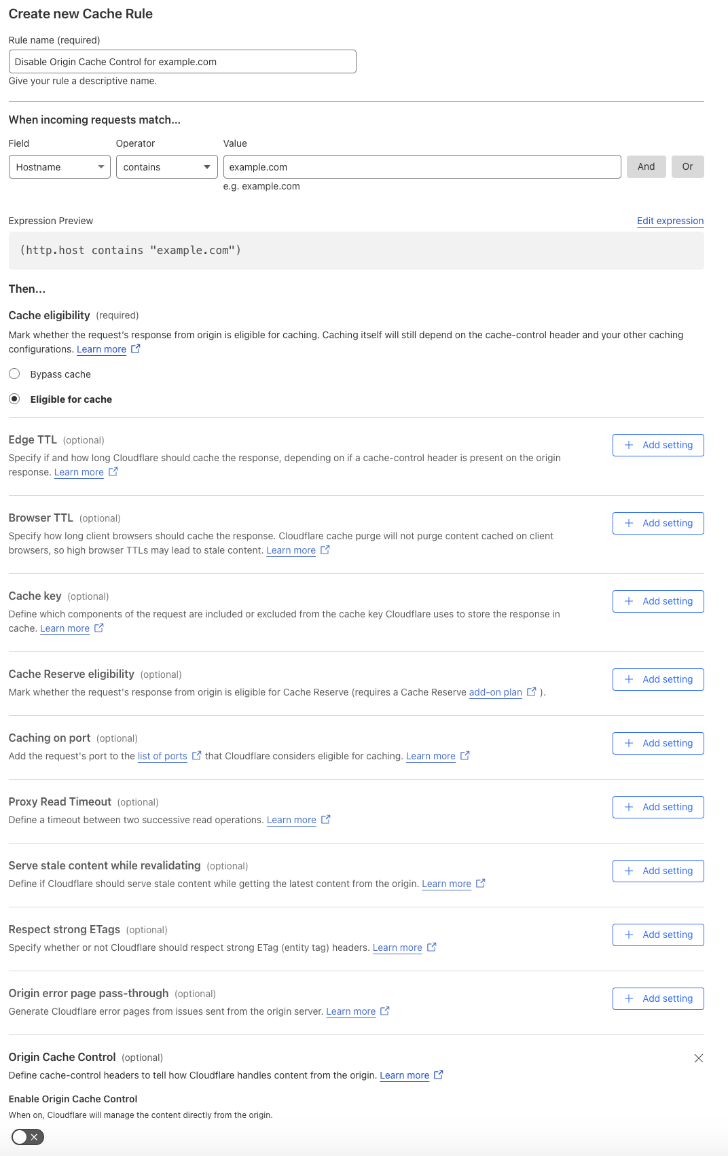Click external link icon next to list of ports
This screenshot has width=728, height=1156.
pyautogui.click(x=197, y=755)
